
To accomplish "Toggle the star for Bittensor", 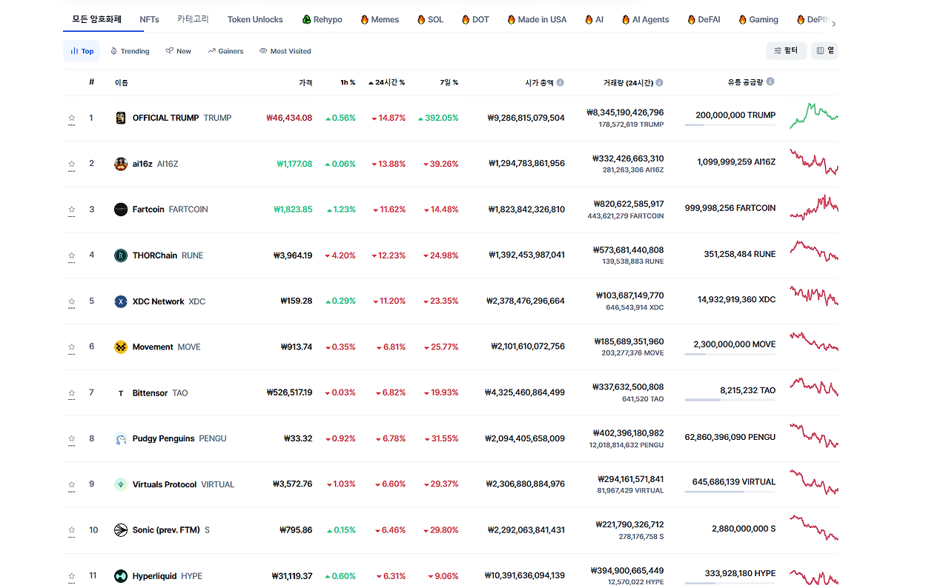I will point(72,392).
